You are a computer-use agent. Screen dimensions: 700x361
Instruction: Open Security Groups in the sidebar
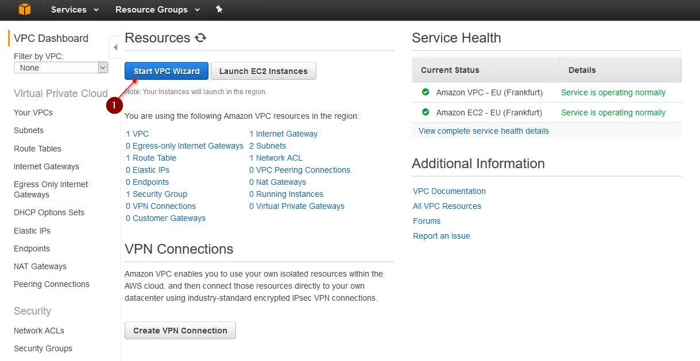pos(43,348)
